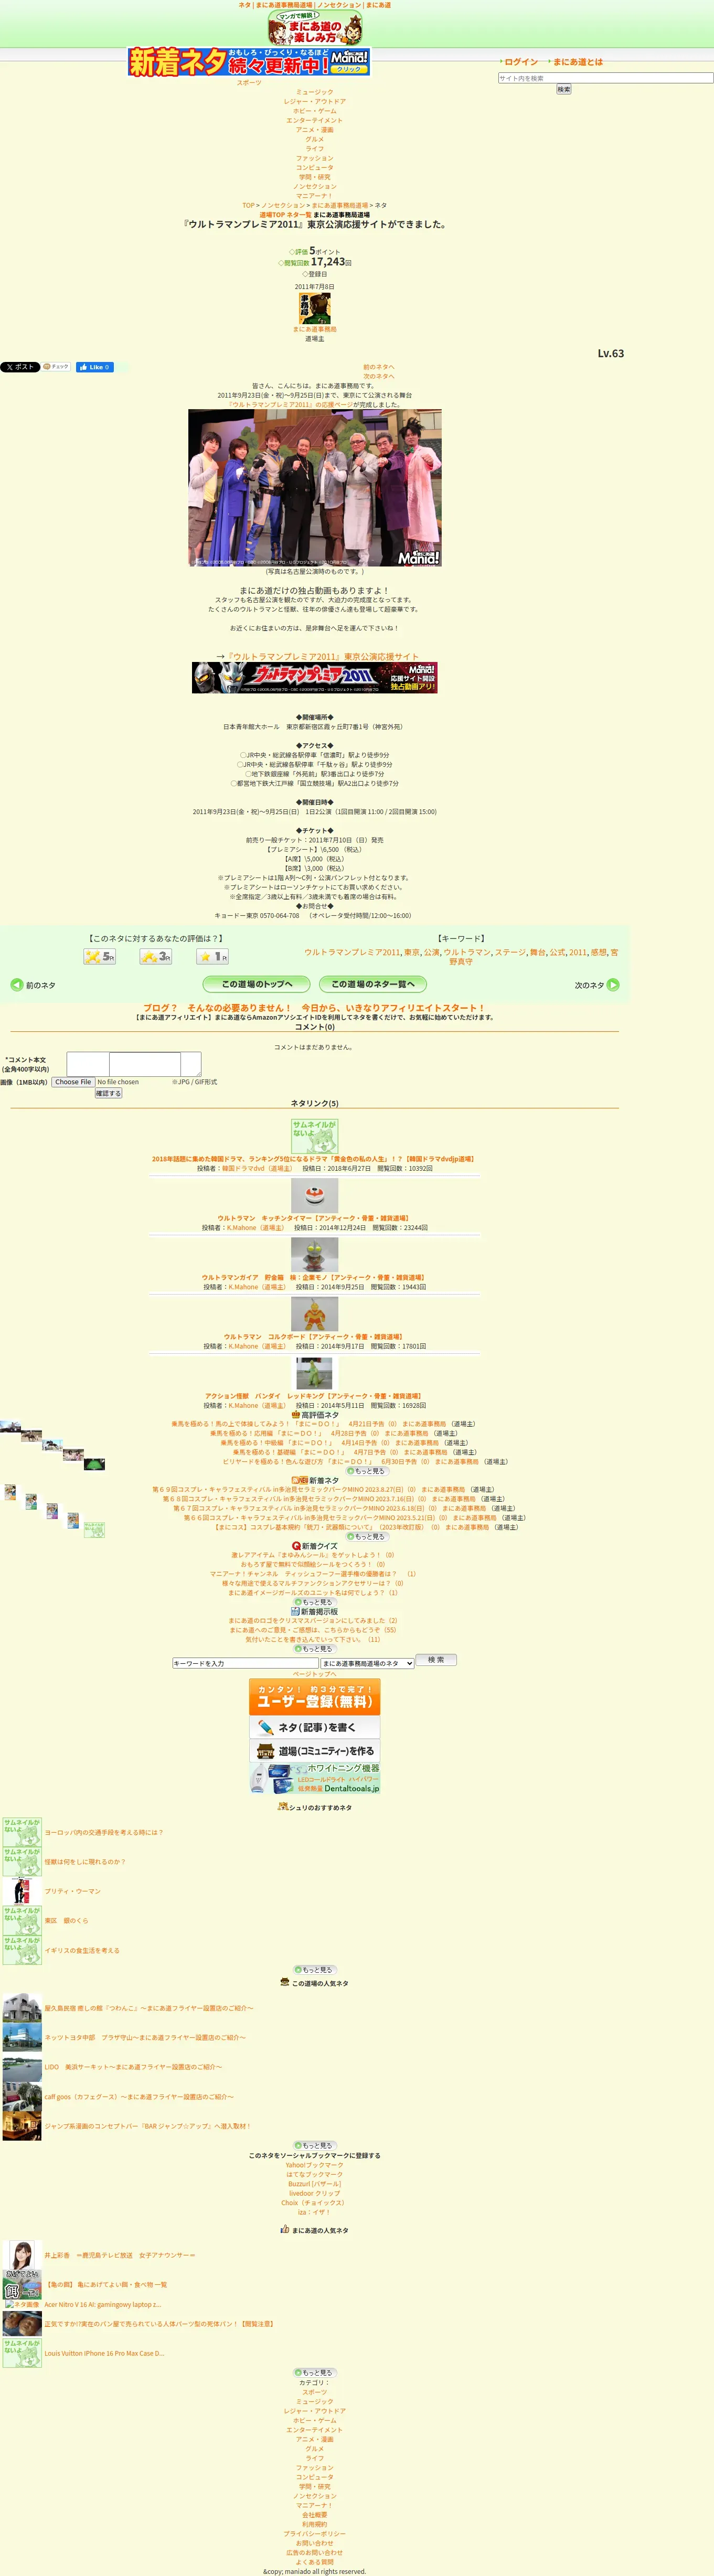Rate this neta 5 points
Screen dimensions: 714x2576
coord(100,957)
